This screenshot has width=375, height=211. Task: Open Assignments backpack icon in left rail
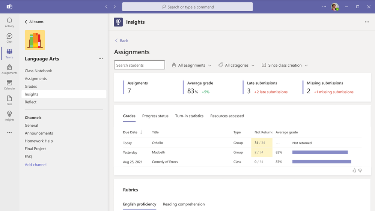click(9, 69)
